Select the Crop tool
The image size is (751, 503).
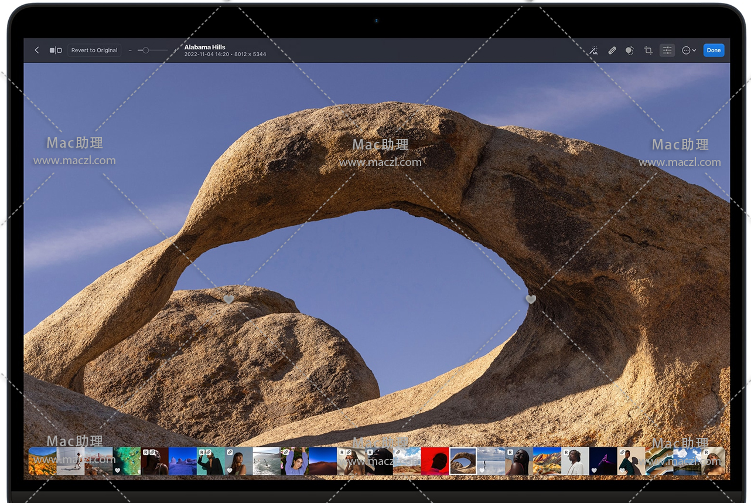[648, 50]
